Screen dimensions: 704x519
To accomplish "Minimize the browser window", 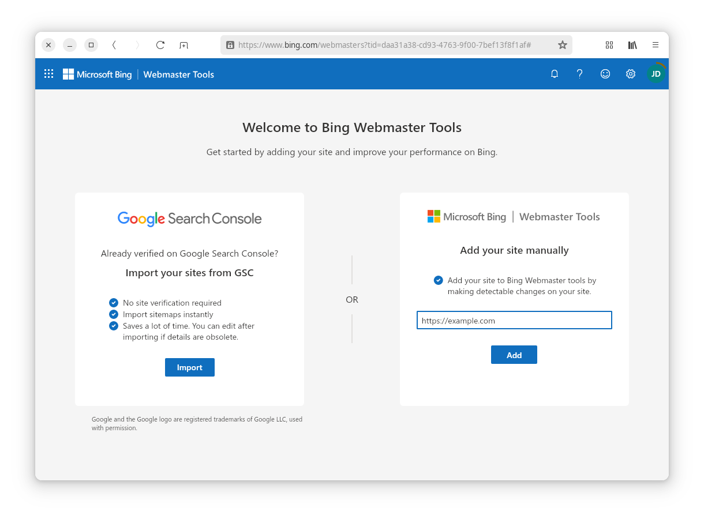I will (x=70, y=45).
